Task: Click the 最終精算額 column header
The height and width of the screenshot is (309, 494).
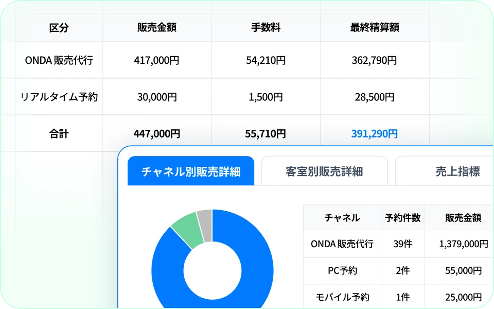Action: point(374,27)
